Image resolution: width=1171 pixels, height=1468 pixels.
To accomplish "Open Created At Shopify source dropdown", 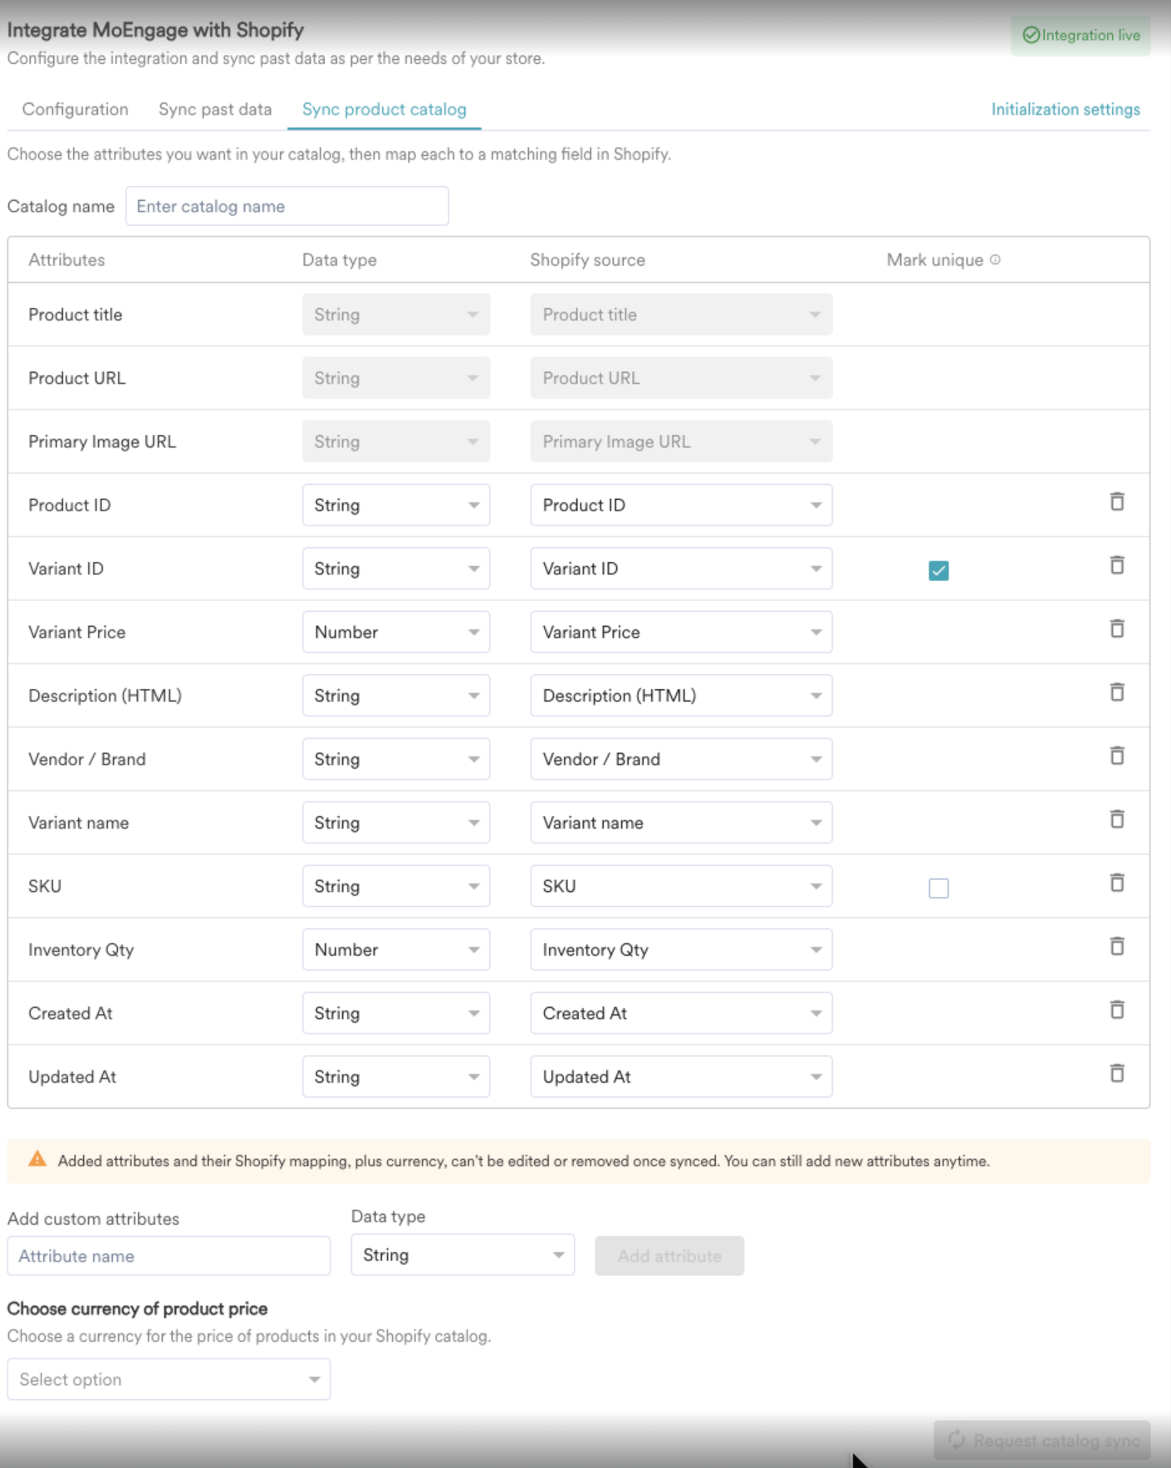I will click(x=681, y=1013).
